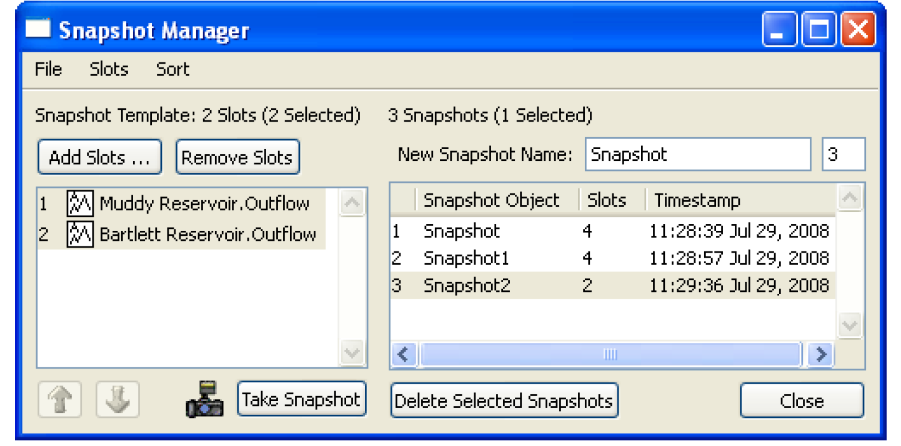The image size is (901, 446).
Task: Open the File menu
Action: tap(49, 69)
